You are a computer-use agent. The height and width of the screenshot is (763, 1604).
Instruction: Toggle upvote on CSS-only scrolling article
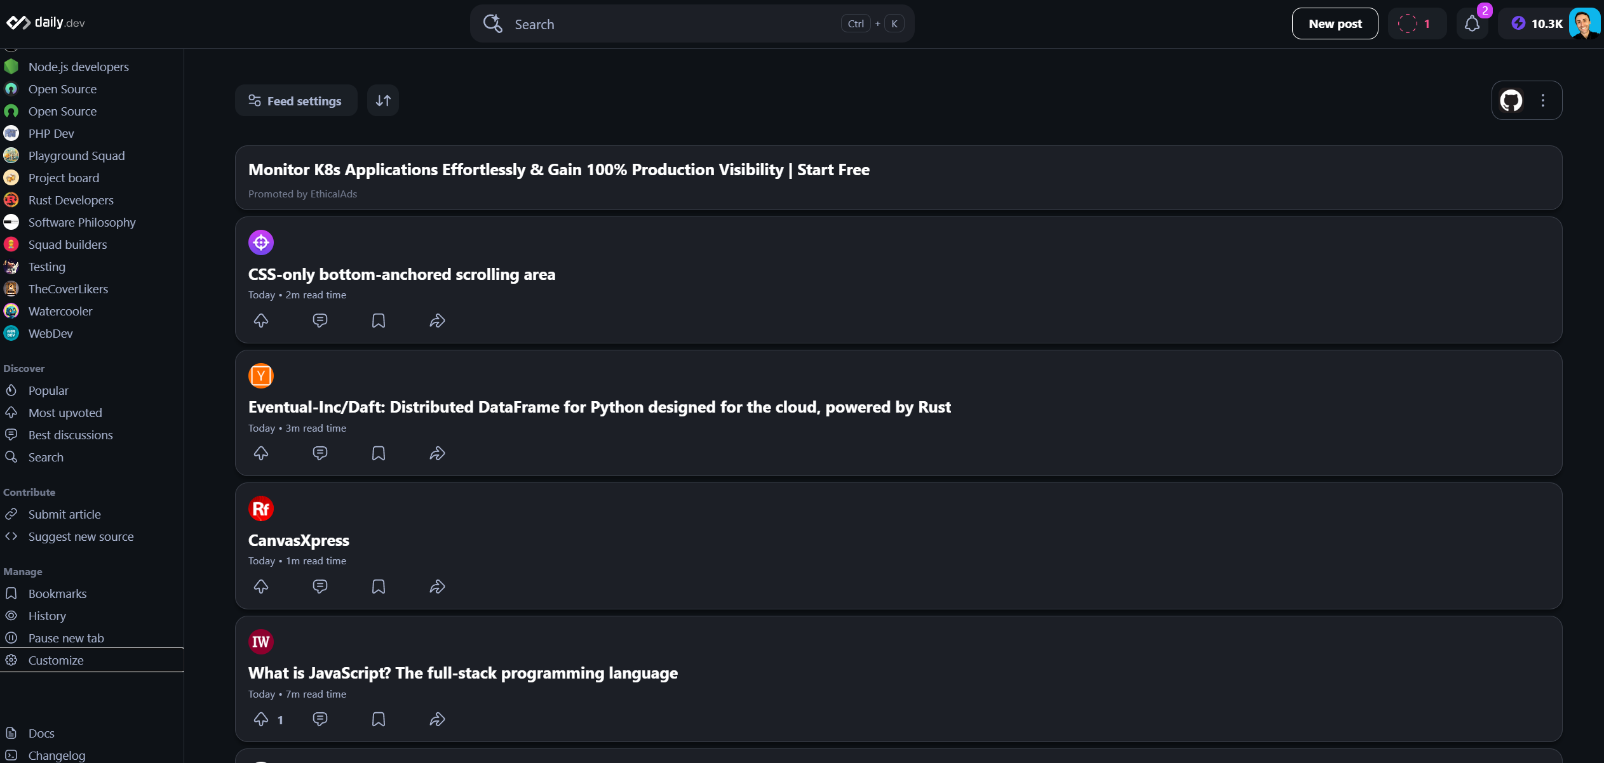[261, 320]
